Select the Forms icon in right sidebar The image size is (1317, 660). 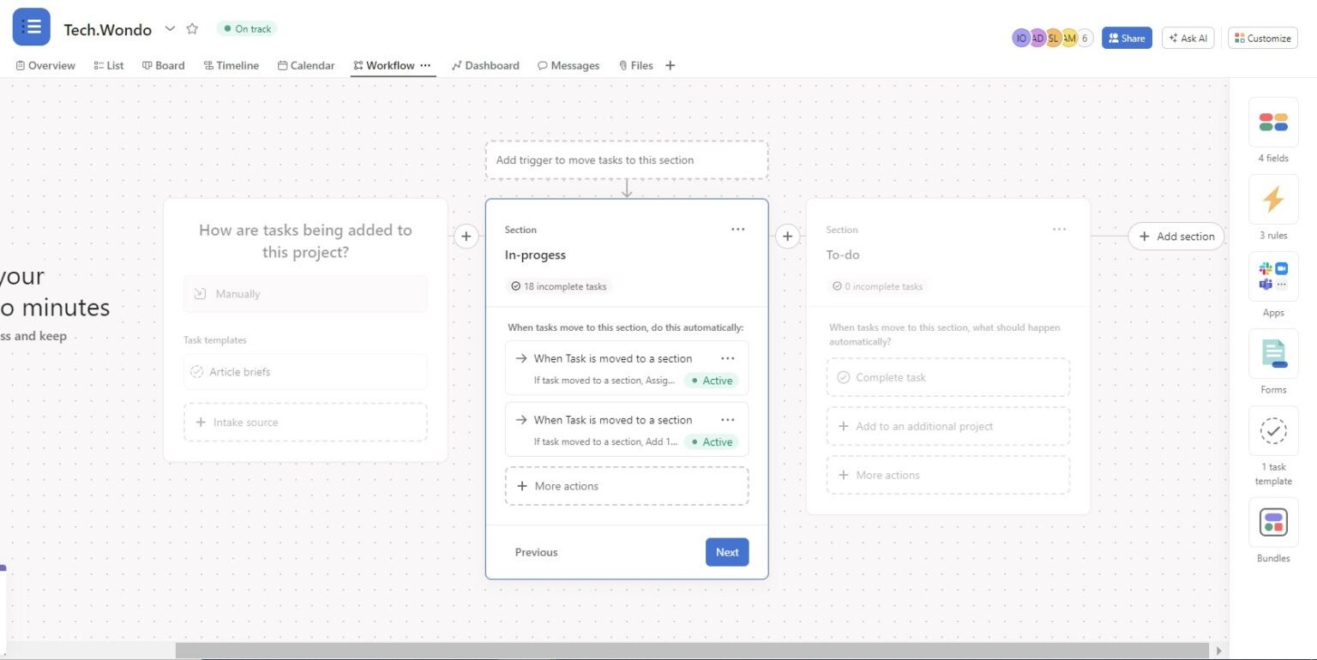1272,353
